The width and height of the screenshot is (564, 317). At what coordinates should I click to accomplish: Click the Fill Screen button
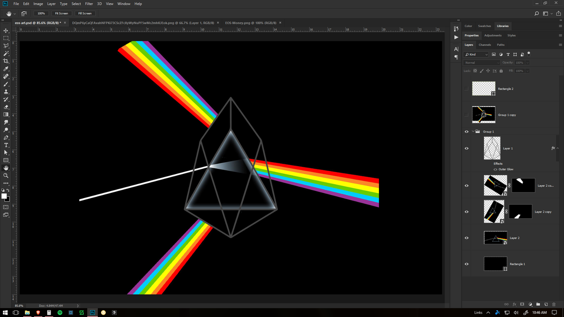85,13
